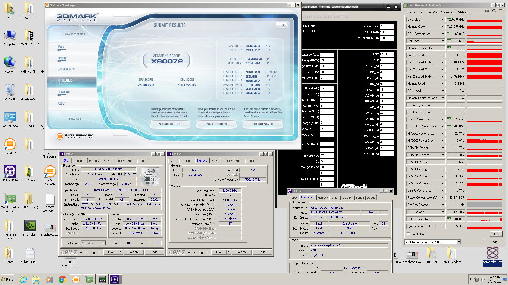Switch to the GPU-Z Advanced tab
The width and height of the screenshot is (508, 285).
pyautogui.click(x=447, y=12)
